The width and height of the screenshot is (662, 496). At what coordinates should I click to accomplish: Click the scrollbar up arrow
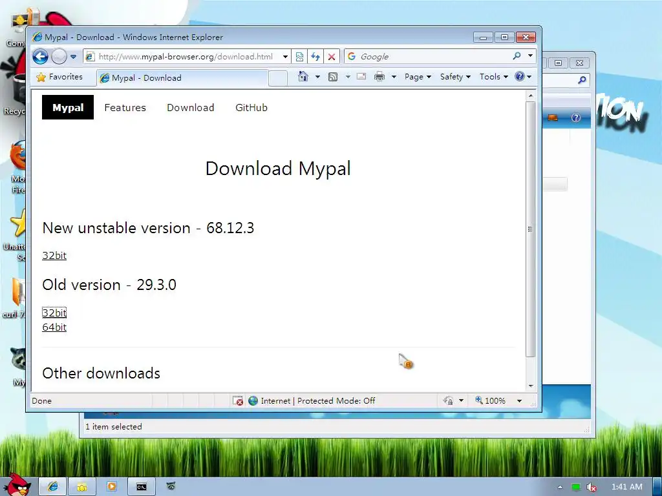(531, 96)
